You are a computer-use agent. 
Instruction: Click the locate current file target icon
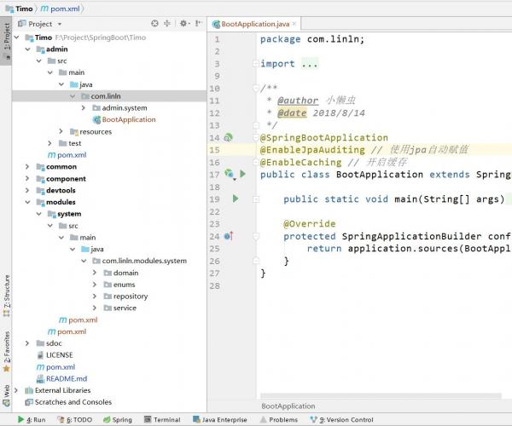point(154,24)
